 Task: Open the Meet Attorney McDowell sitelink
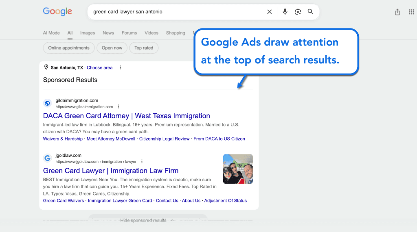click(x=111, y=139)
